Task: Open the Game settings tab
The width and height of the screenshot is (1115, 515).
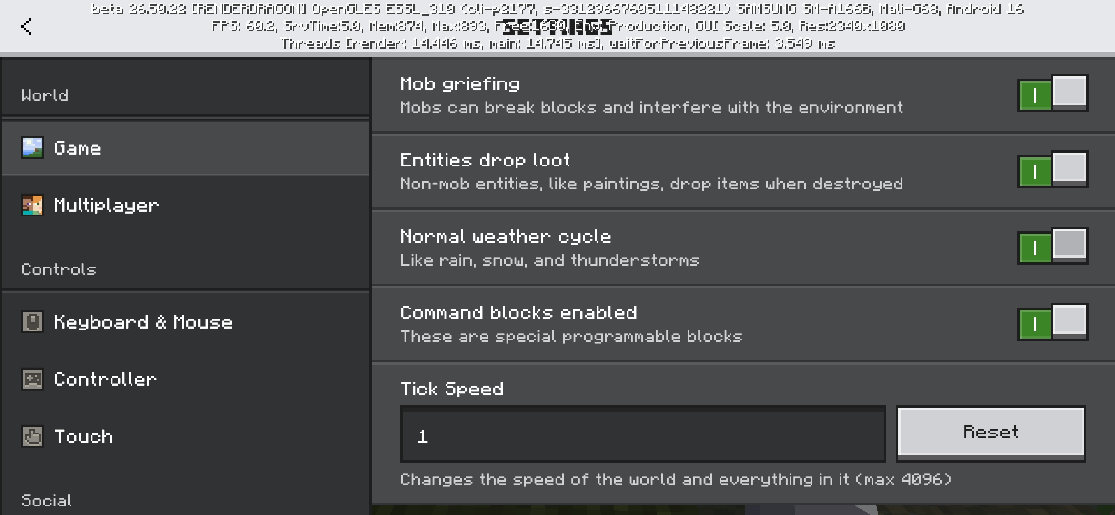Action: coord(186,148)
